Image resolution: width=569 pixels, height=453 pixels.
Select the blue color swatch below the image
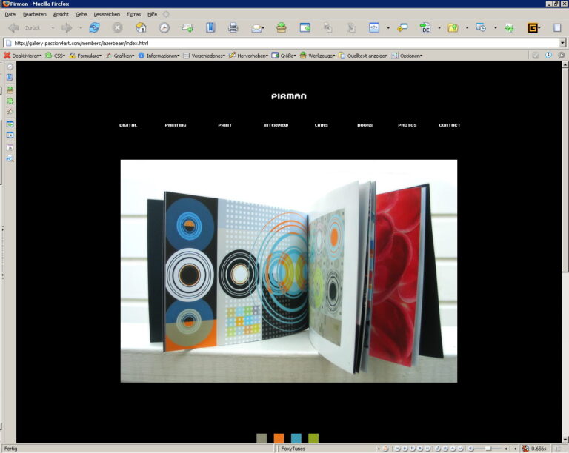click(x=296, y=438)
